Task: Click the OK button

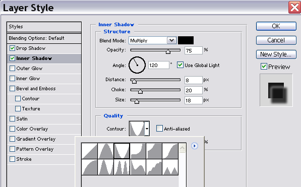Action: (x=276, y=26)
